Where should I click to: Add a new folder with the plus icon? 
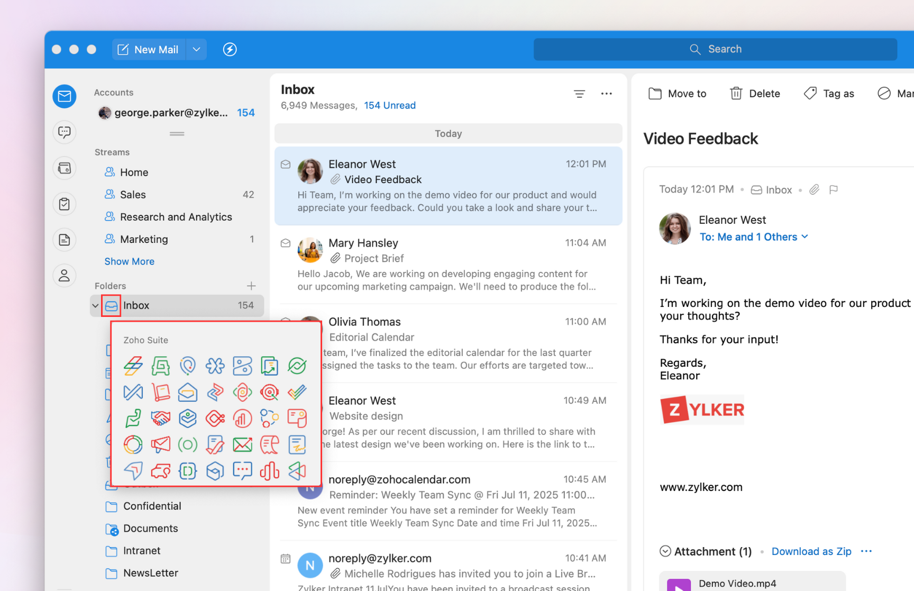[251, 286]
